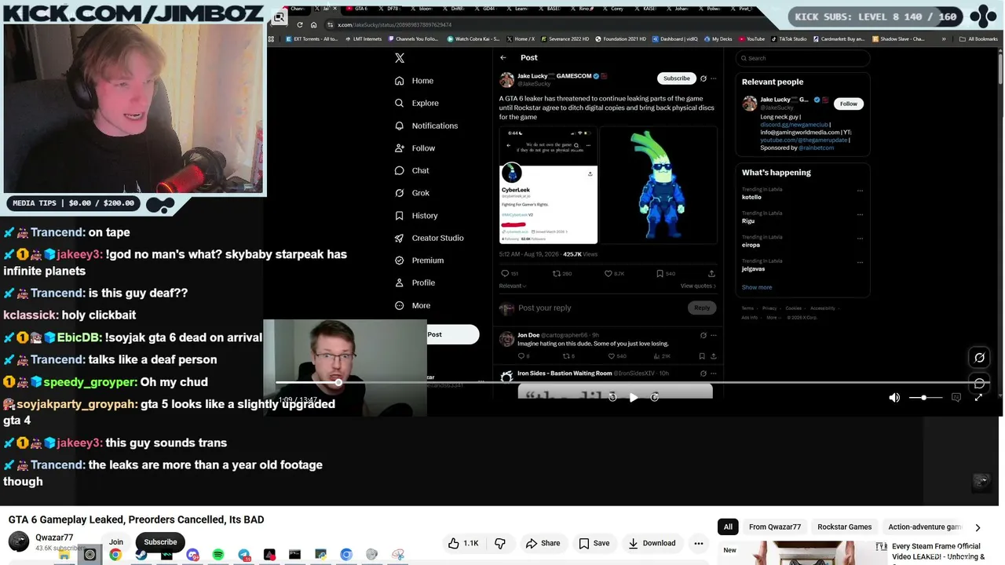Seek using the video progress bar
This screenshot has width=1005, height=565.
click(x=628, y=382)
